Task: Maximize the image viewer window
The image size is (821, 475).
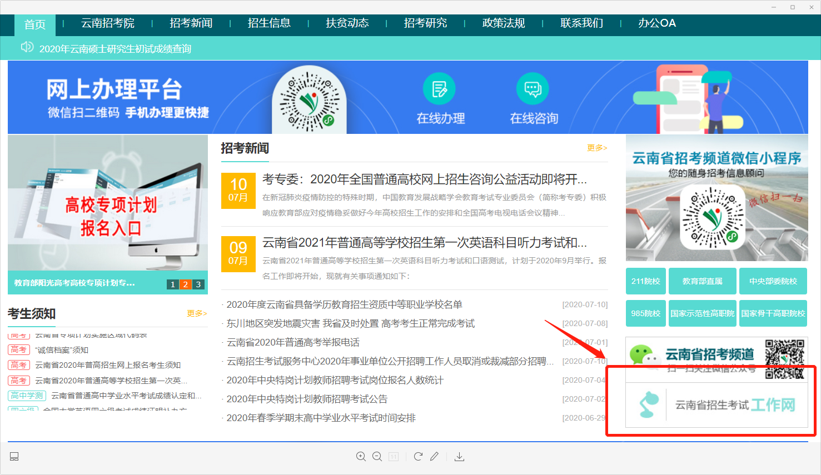Action: [793, 7]
